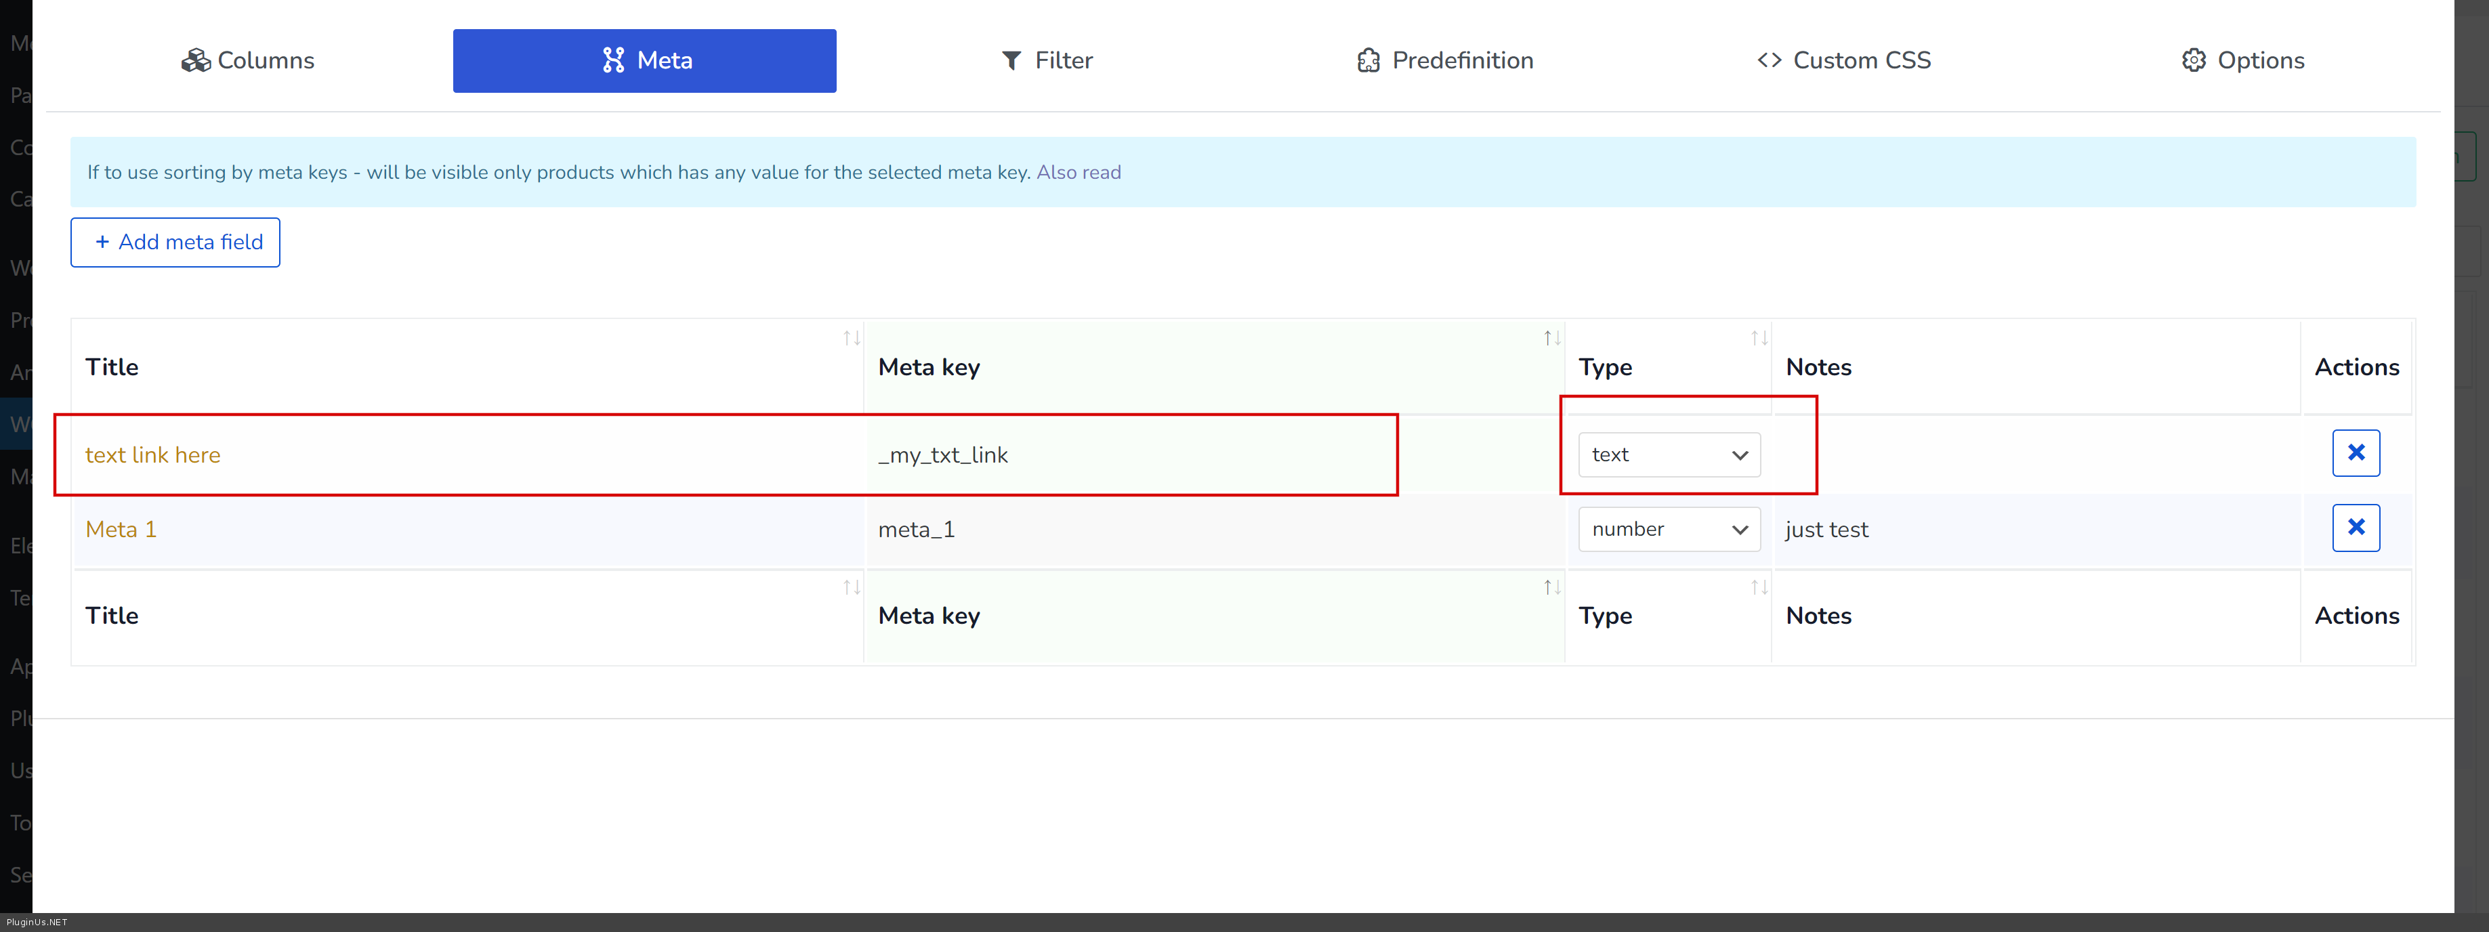Open type dropdown showing 'number'
Screen dimensions: 2489x932
pos(1668,529)
